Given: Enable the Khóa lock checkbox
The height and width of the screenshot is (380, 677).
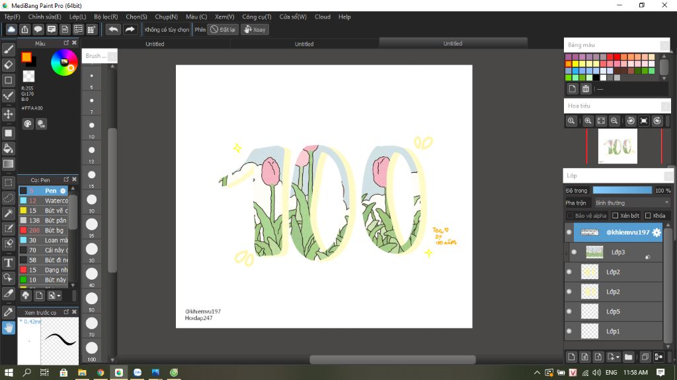Looking at the screenshot, I should [648, 216].
